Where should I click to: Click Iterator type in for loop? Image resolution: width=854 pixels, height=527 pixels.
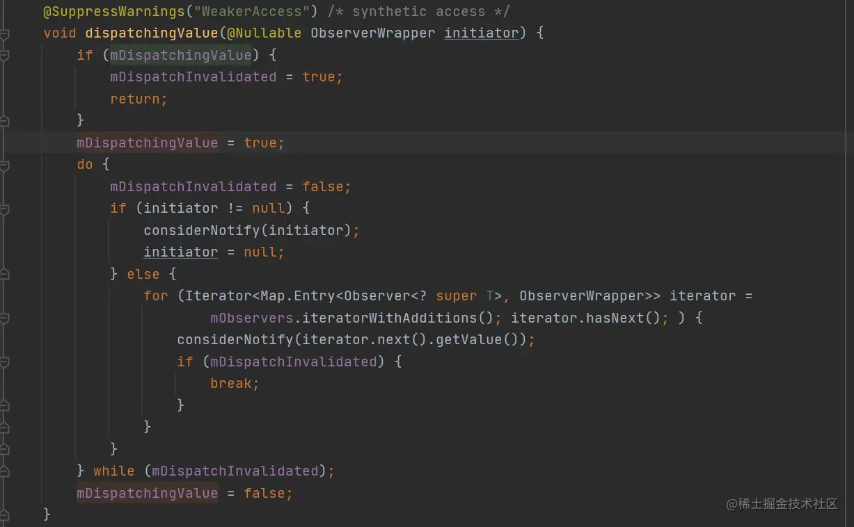219,295
